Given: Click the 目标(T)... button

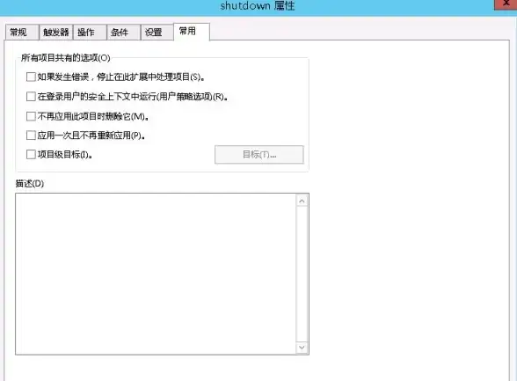Looking at the screenshot, I should tap(259, 154).
